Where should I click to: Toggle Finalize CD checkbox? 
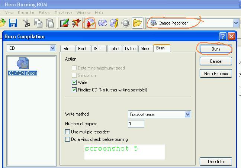[x=74, y=90]
